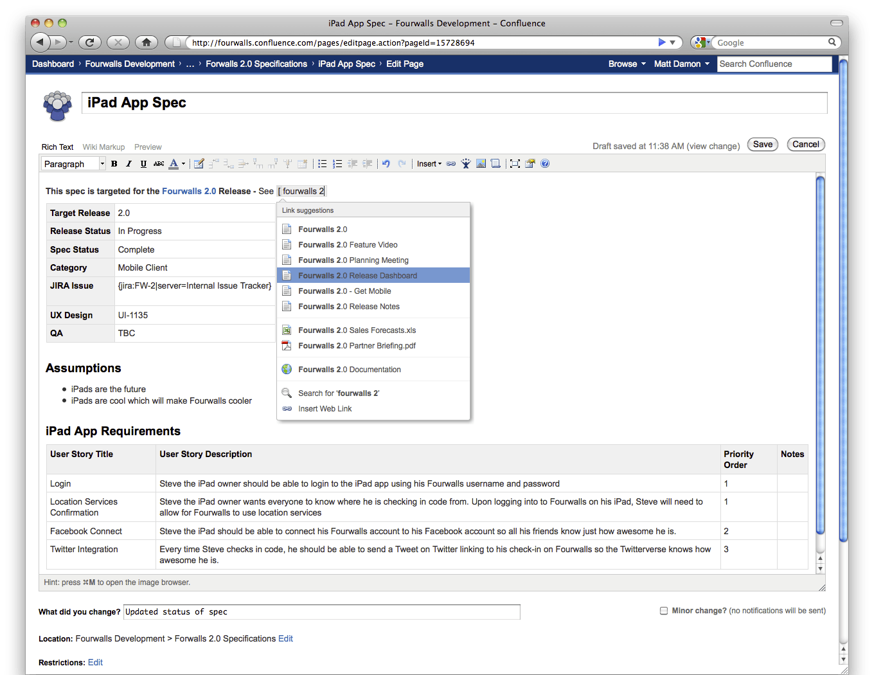
Task: Select Fourwalls 2.0 Planning Meeting suggestion
Action: pos(373,260)
